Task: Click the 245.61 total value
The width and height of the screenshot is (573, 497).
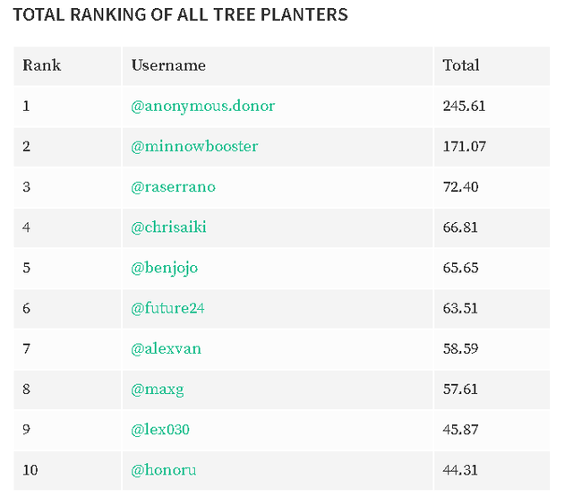Action: [x=464, y=106]
